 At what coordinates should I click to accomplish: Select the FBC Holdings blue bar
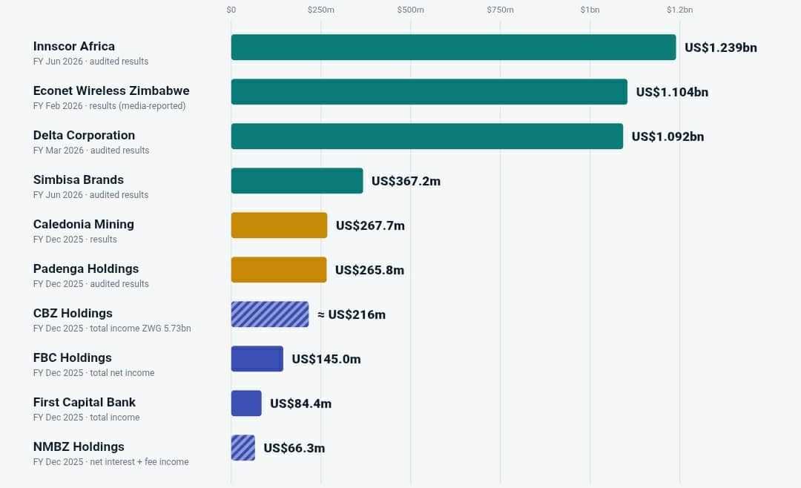point(257,359)
